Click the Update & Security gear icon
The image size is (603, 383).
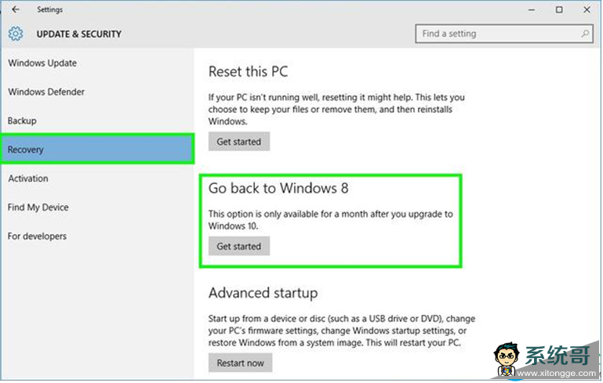point(16,34)
